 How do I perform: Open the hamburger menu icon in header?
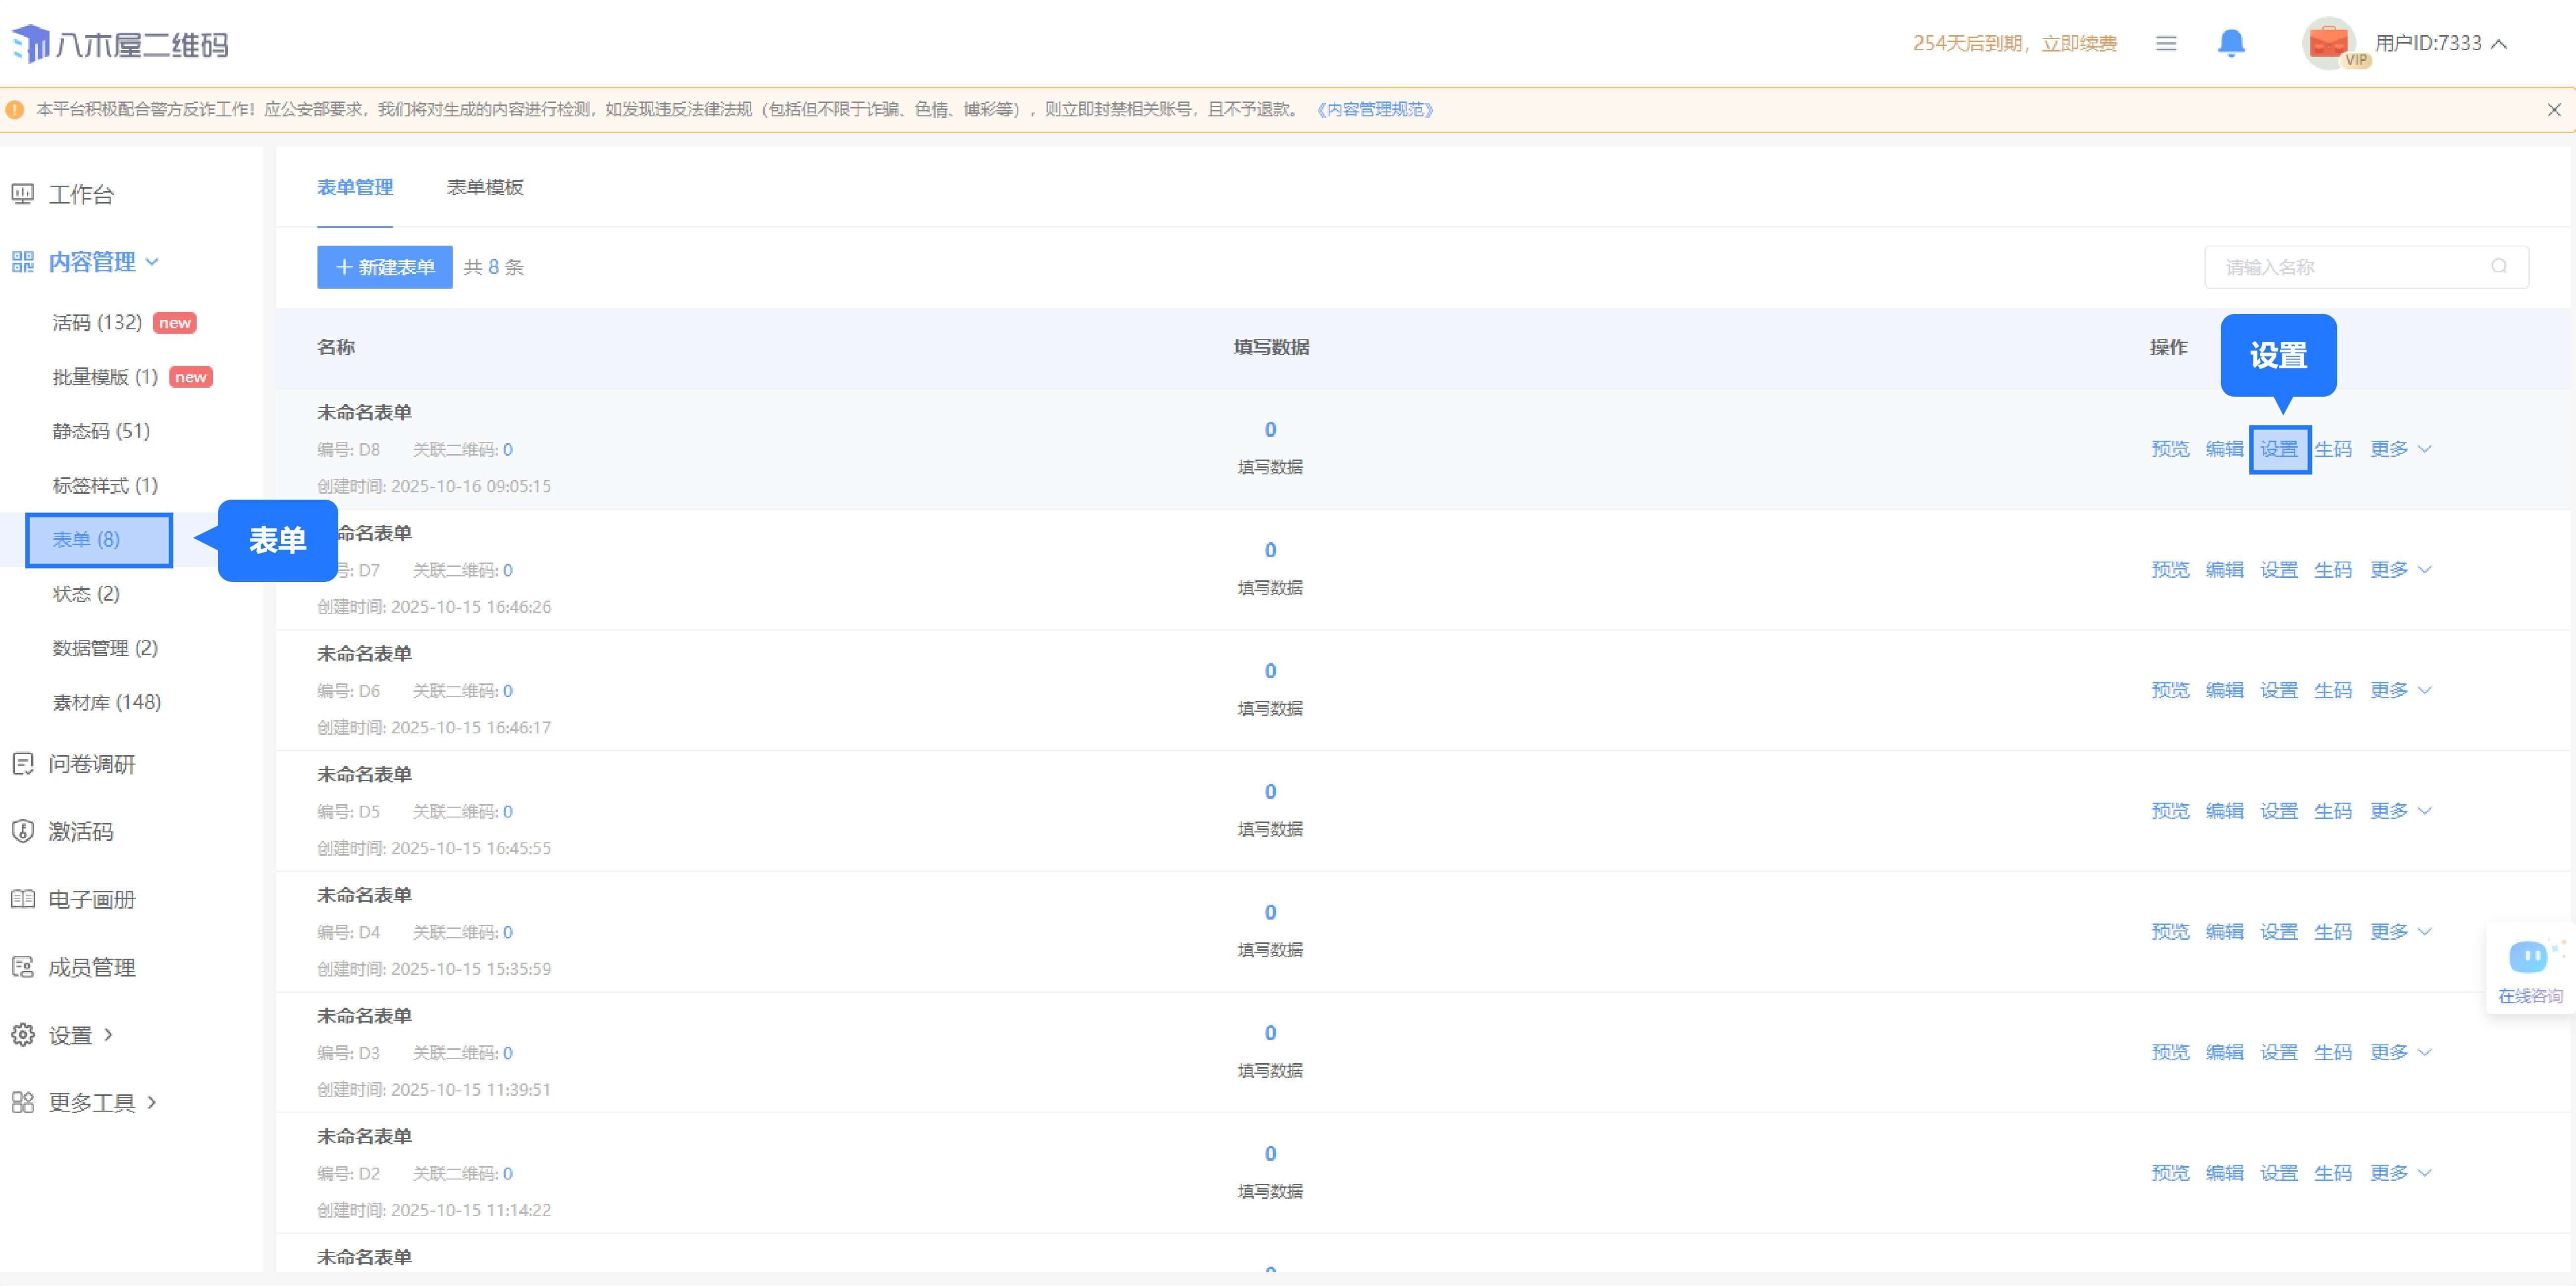click(x=2166, y=43)
